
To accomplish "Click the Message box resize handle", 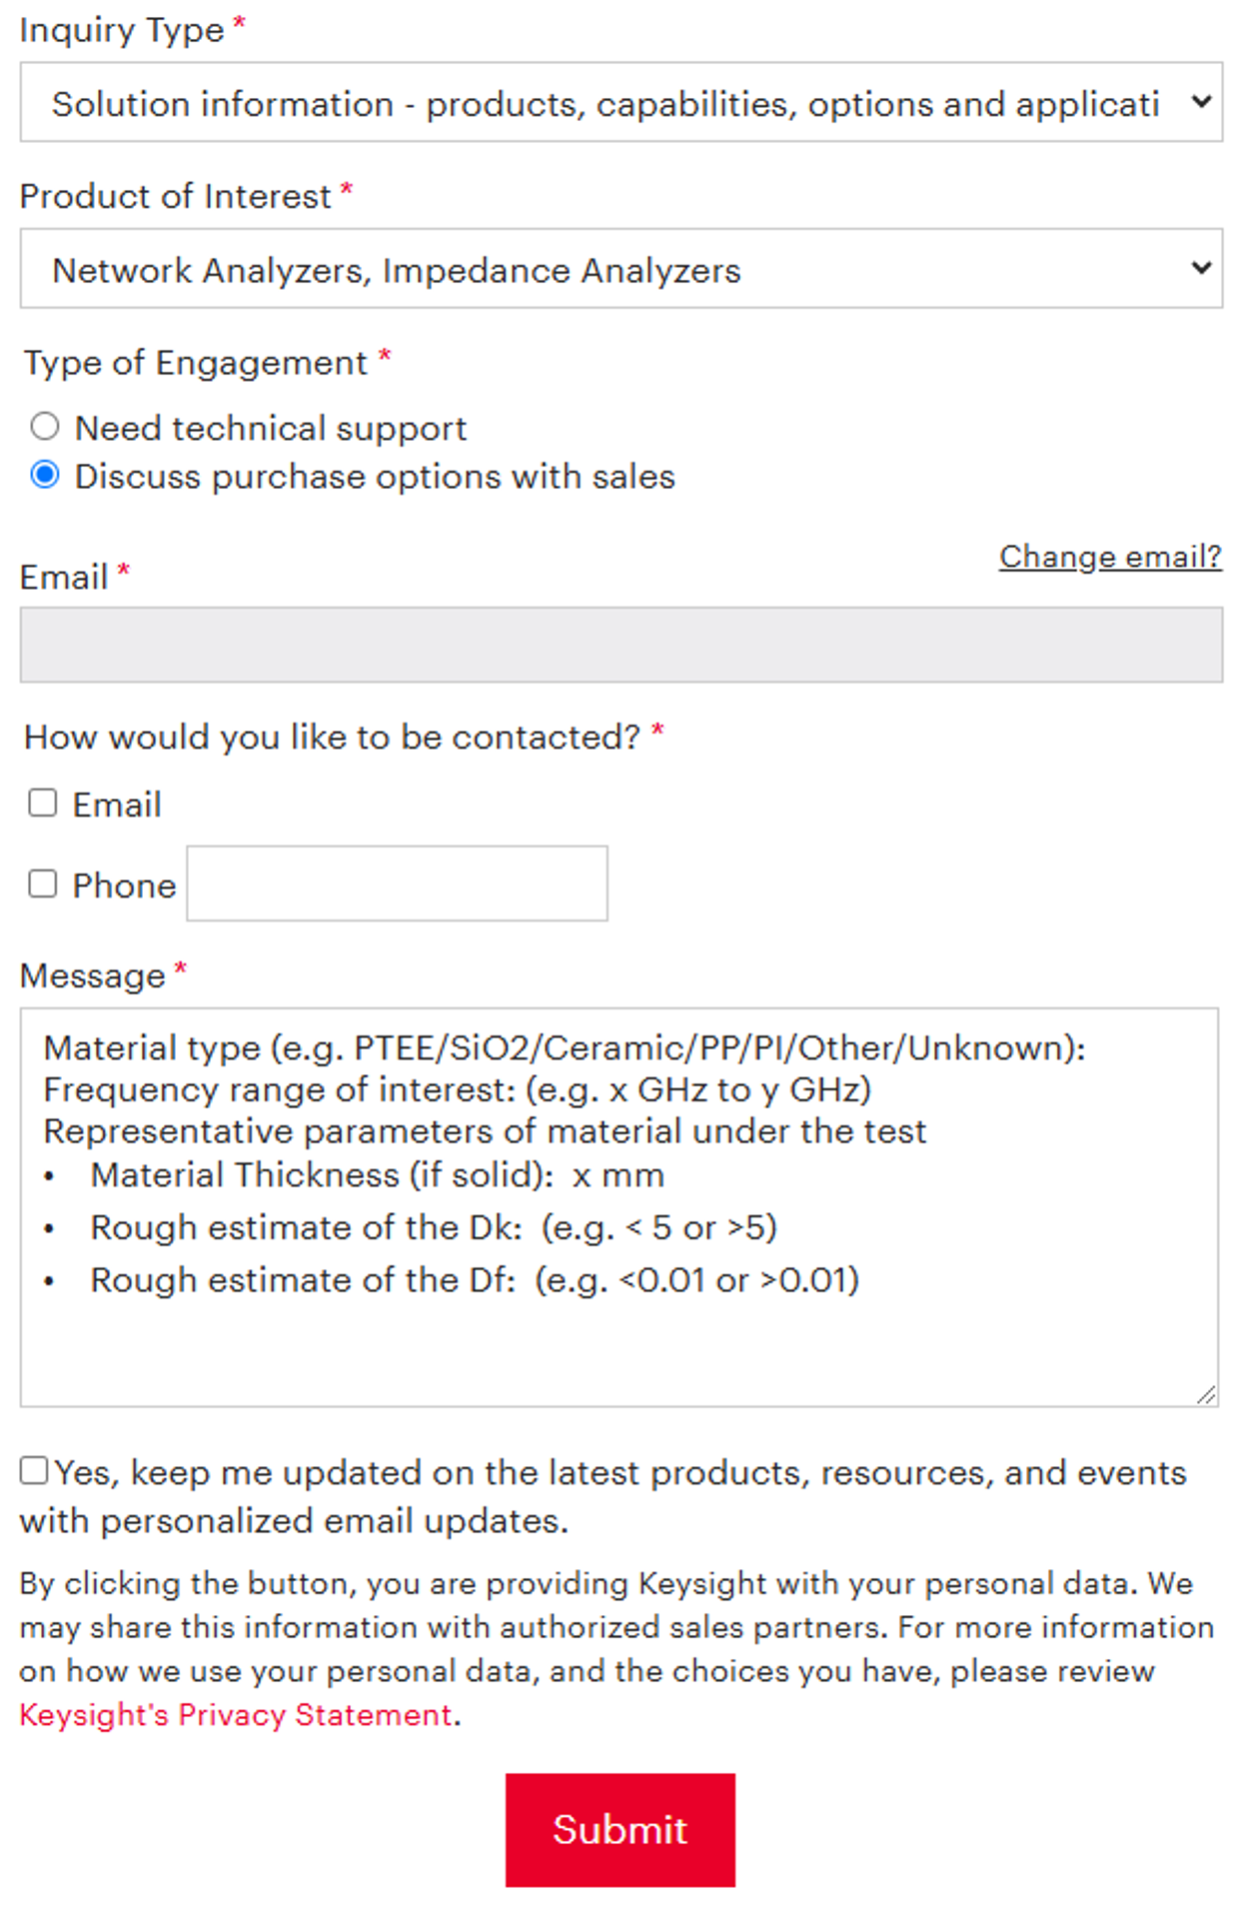I will click(x=1206, y=1394).
